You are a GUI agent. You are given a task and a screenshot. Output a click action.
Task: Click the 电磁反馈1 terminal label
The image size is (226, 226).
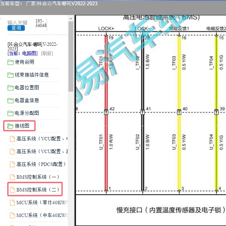coord(179,29)
